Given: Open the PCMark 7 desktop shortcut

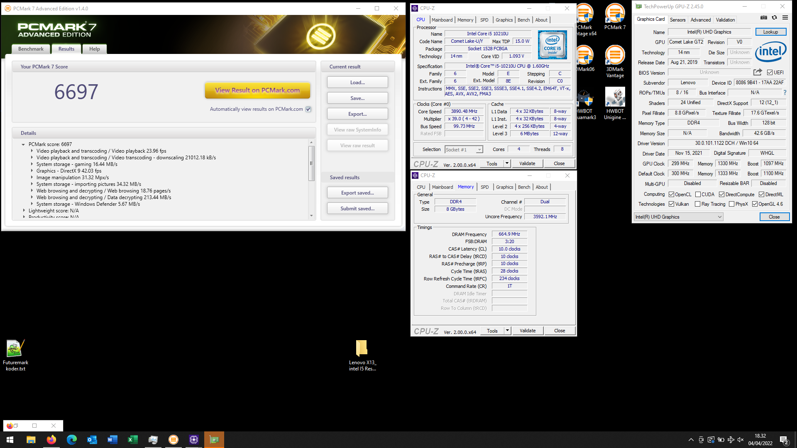Looking at the screenshot, I should click(615, 17).
